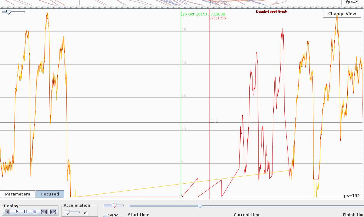Click the 11.2 value label on graph
364x217 pixels.
click(x=214, y=121)
